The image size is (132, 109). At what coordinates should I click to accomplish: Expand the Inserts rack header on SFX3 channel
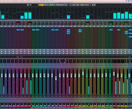coord(41,26)
